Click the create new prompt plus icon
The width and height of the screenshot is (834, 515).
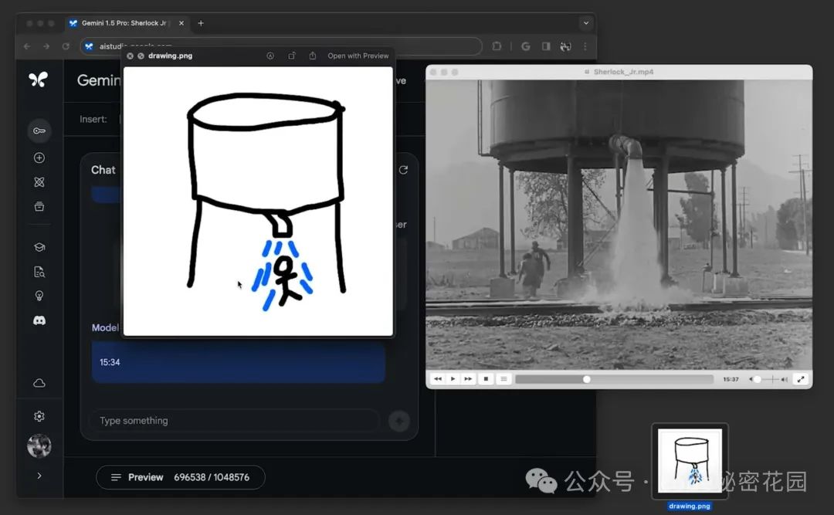[x=39, y=158]
